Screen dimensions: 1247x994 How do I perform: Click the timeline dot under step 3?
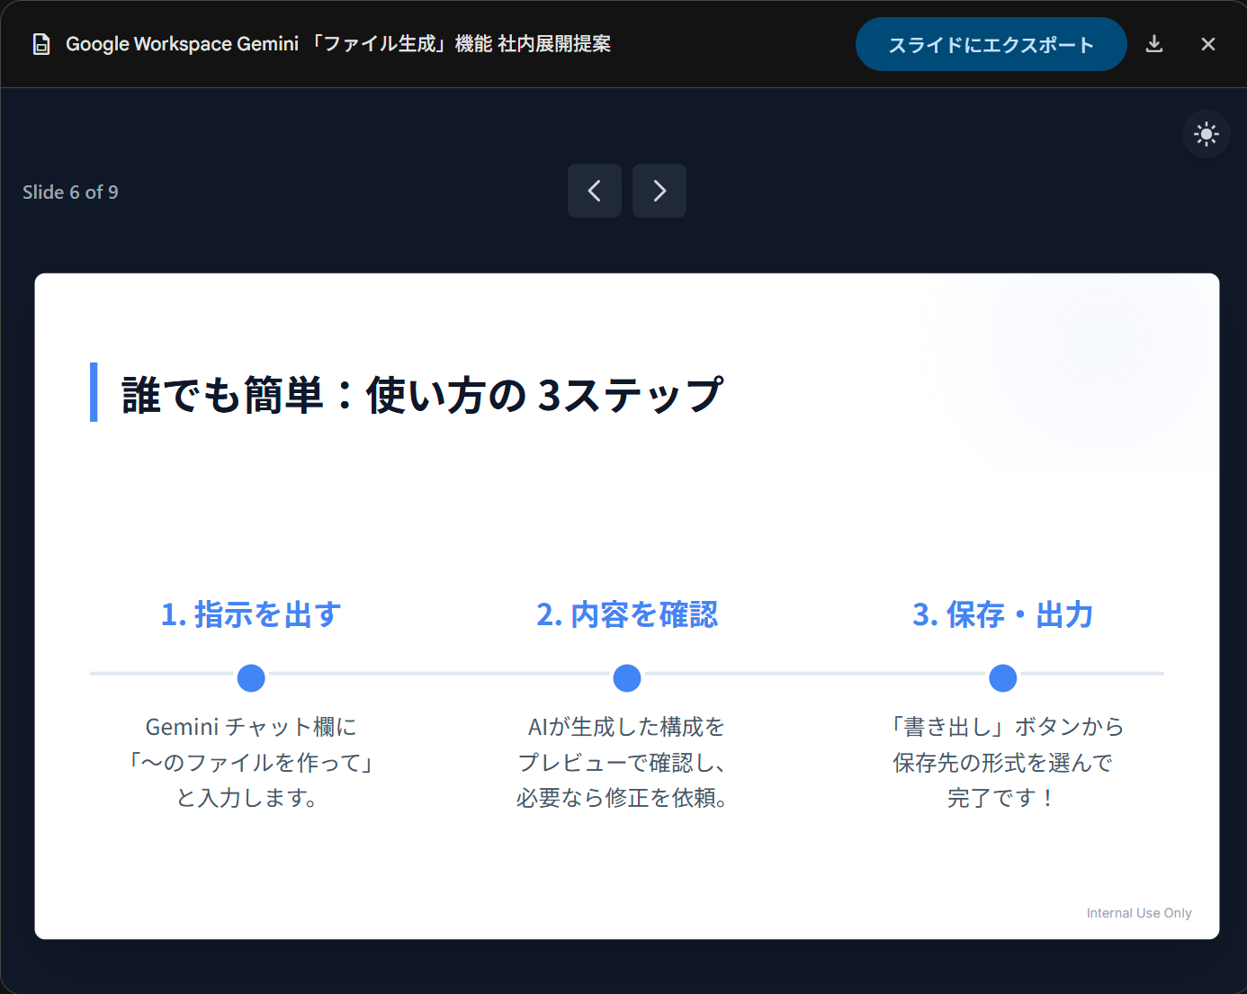click(x=1003, y=678)
